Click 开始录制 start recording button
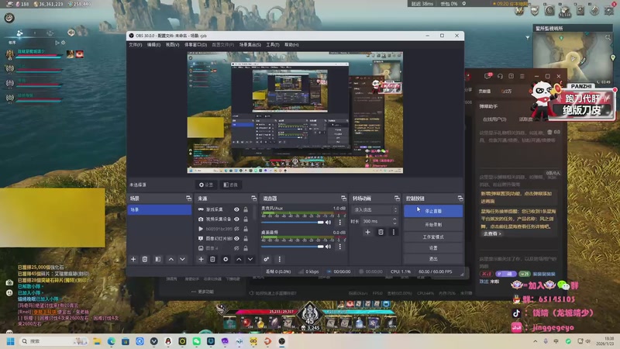The height and width of the screenshot is (349, 620). tap(433, 224)
